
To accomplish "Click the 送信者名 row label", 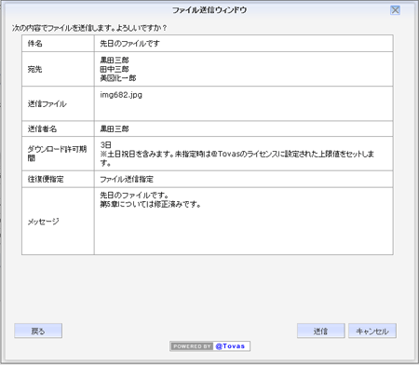I will (x=42, y=128).
